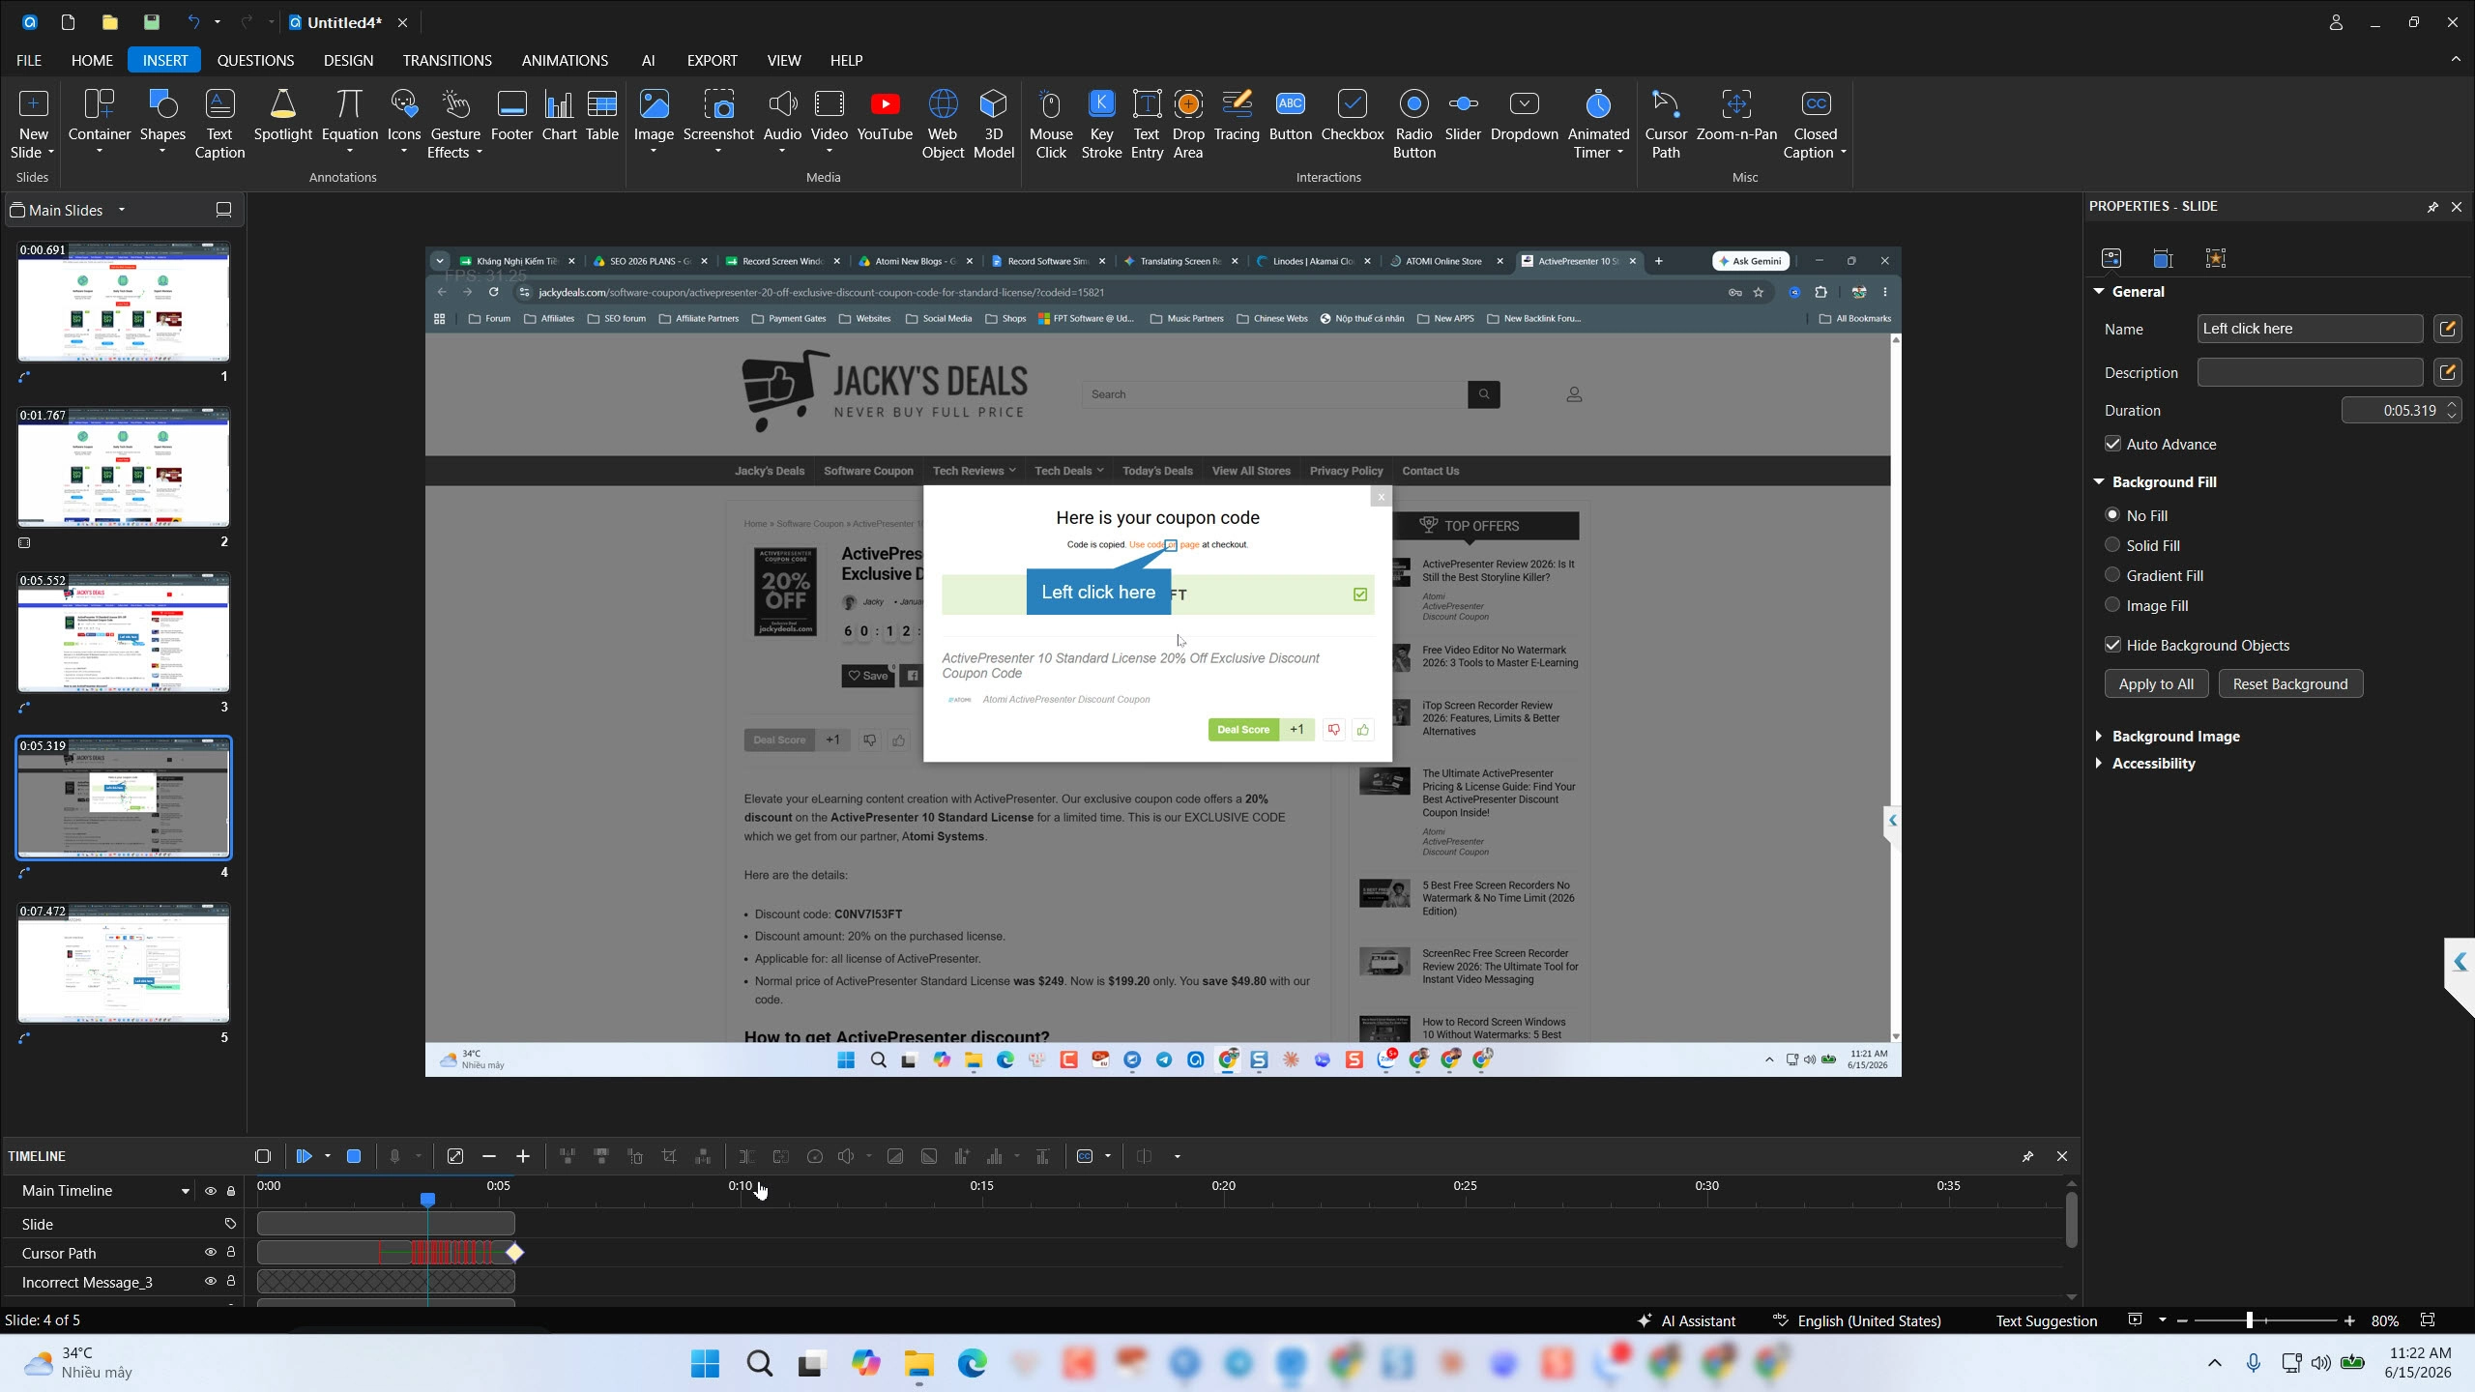
Task: Insert a Footer annotation
Action: coord(511,117)
